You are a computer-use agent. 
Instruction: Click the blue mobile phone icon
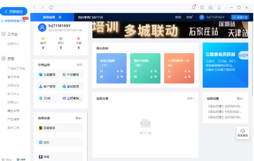pyautogui.click(x=219, y=8)
